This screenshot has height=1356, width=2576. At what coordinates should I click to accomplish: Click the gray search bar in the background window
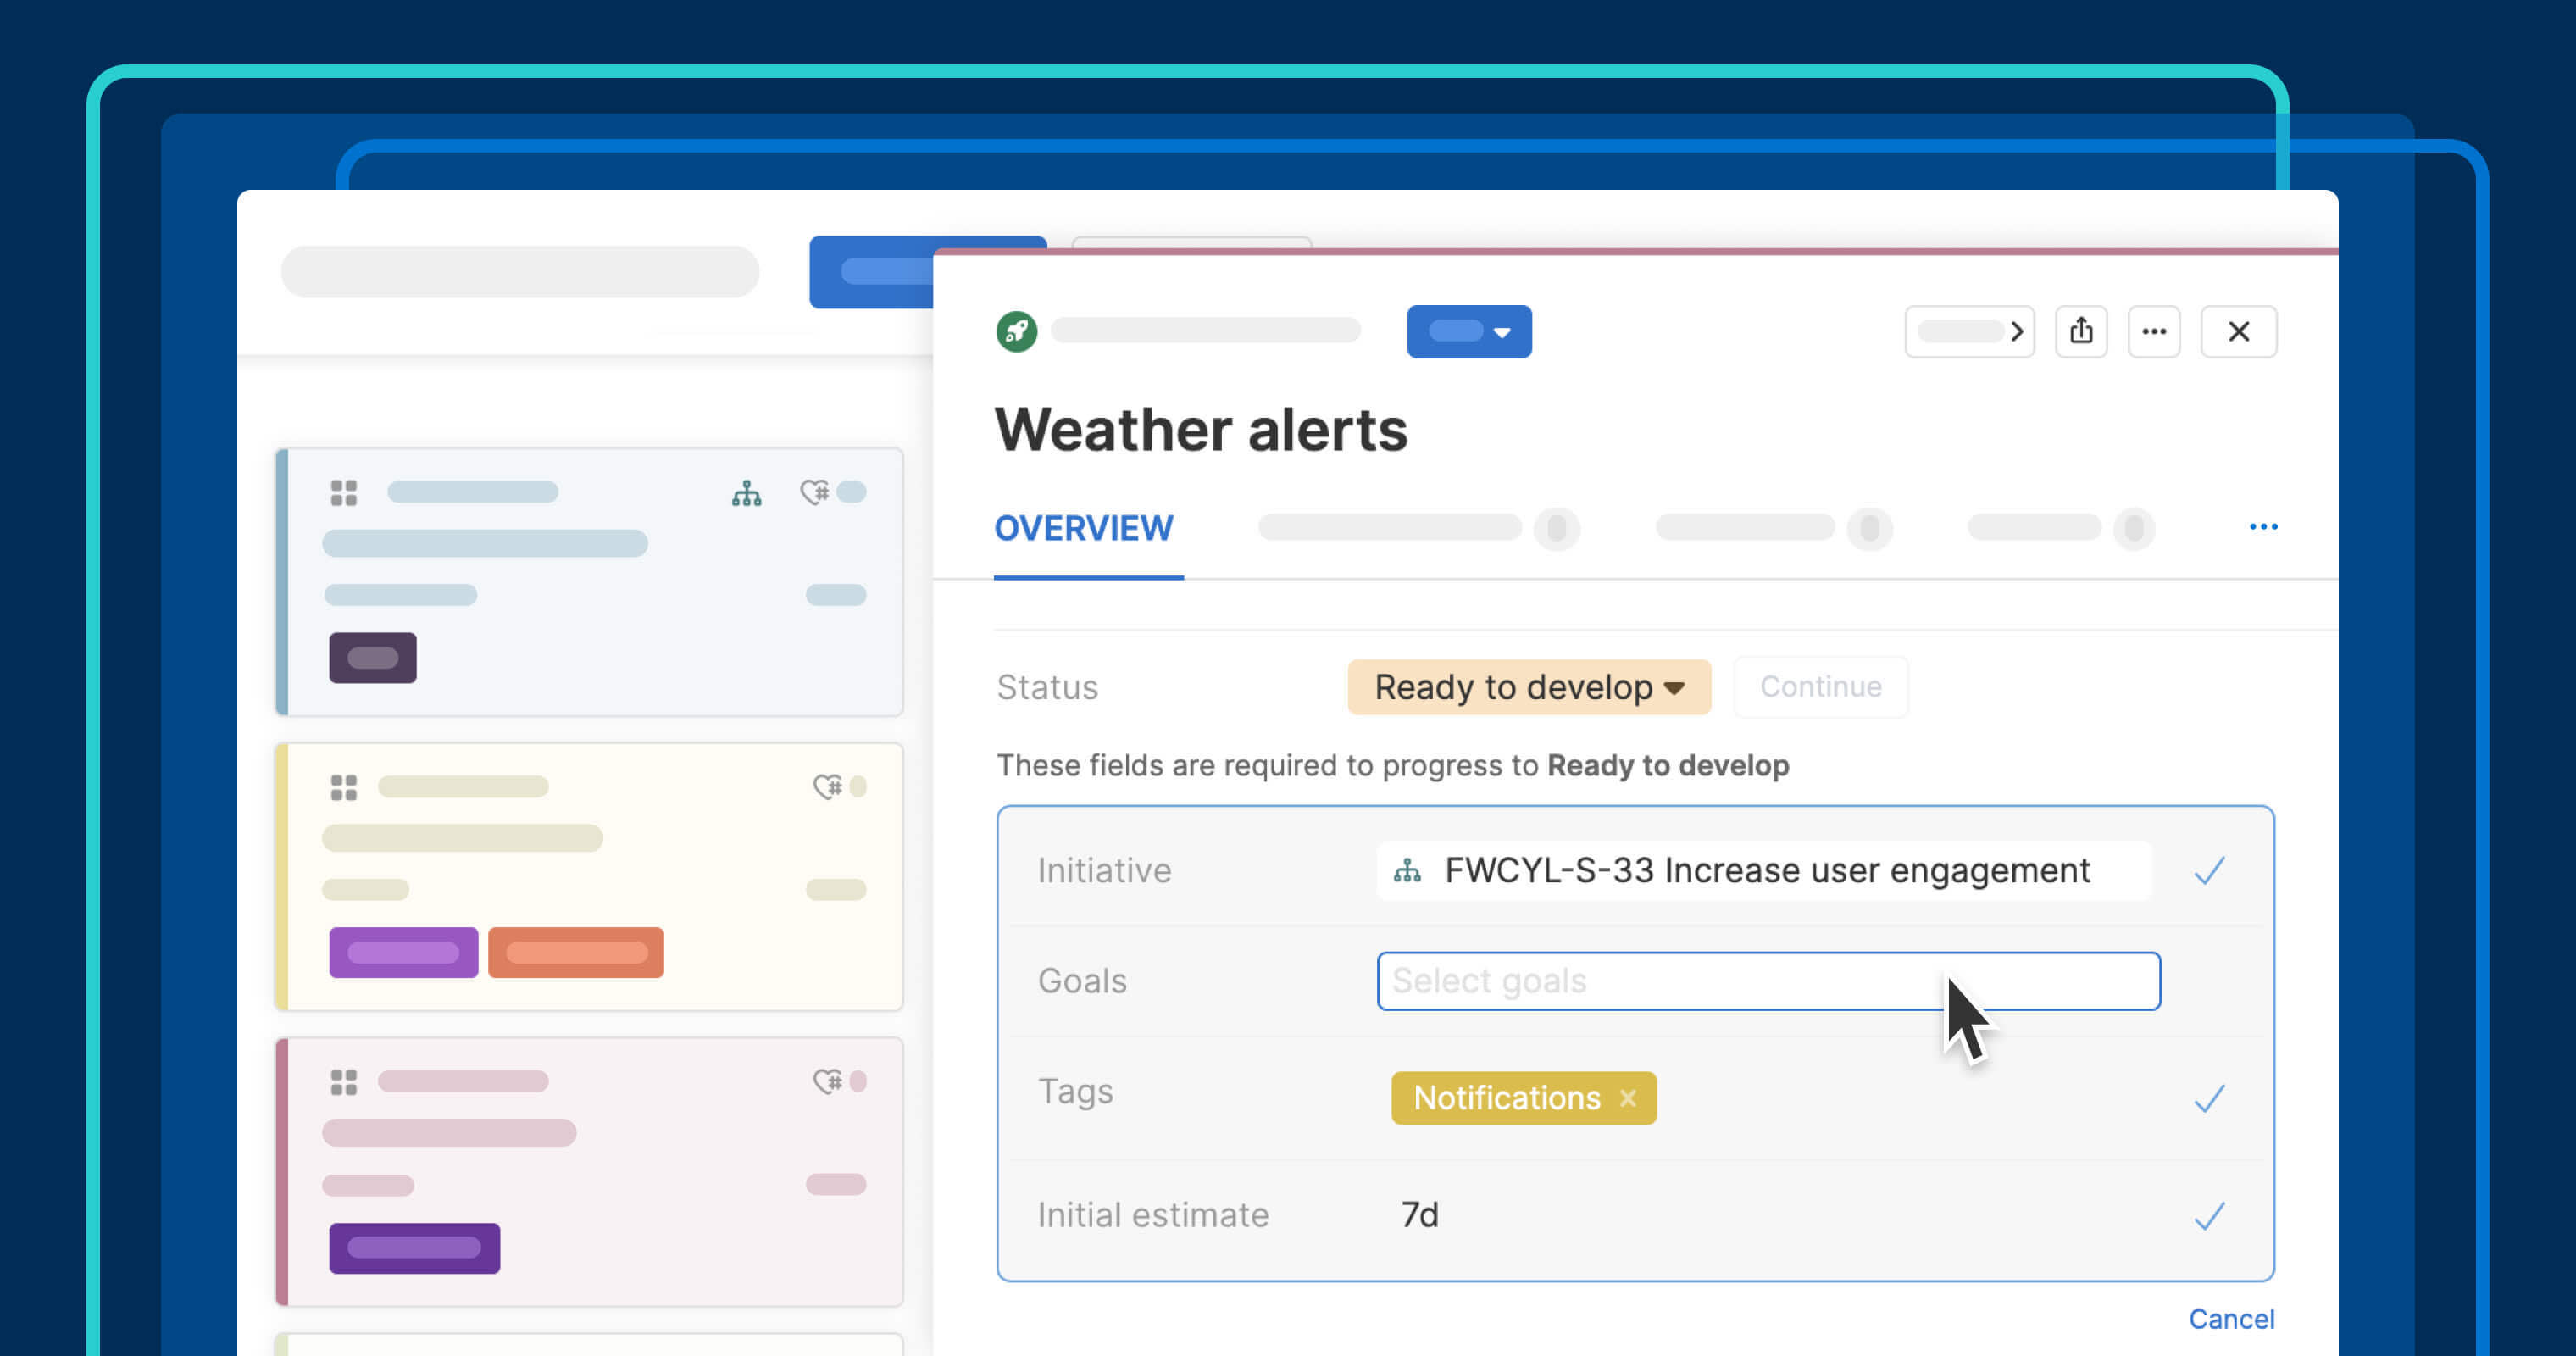tap(520, 272)
